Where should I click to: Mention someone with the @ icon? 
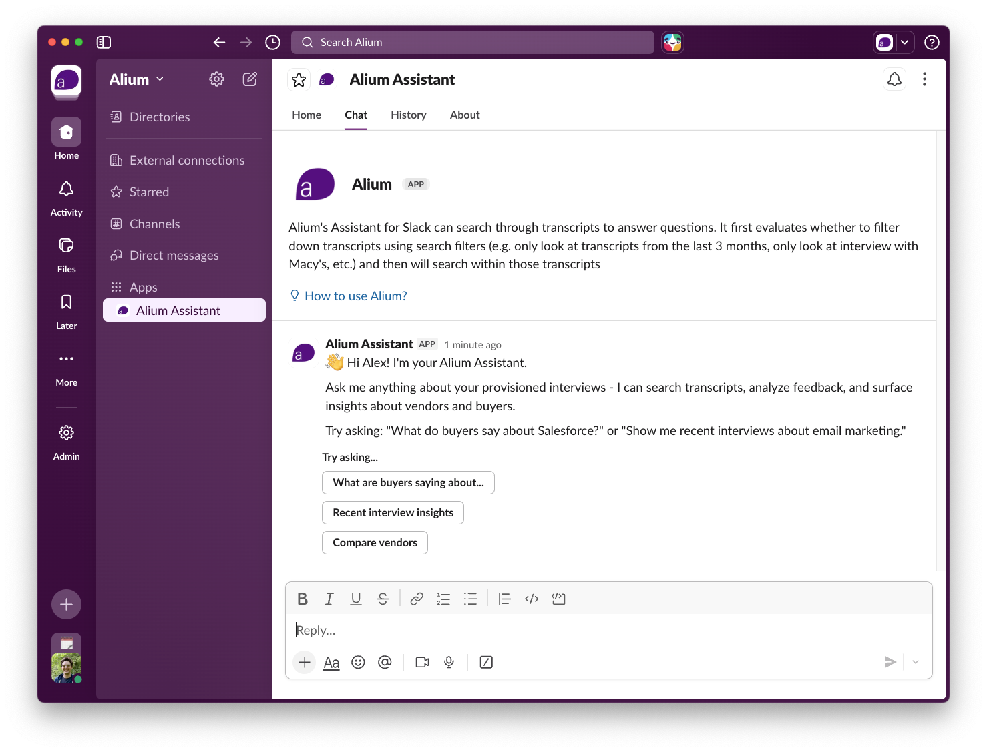[x=385, y=662]
